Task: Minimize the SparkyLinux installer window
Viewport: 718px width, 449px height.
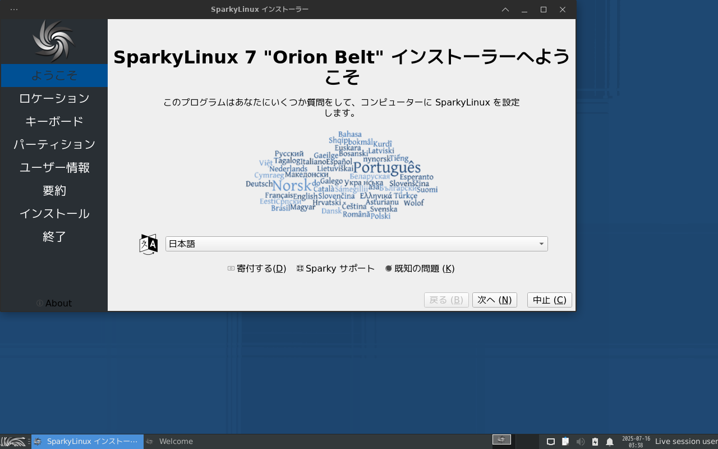Action: 524,10
